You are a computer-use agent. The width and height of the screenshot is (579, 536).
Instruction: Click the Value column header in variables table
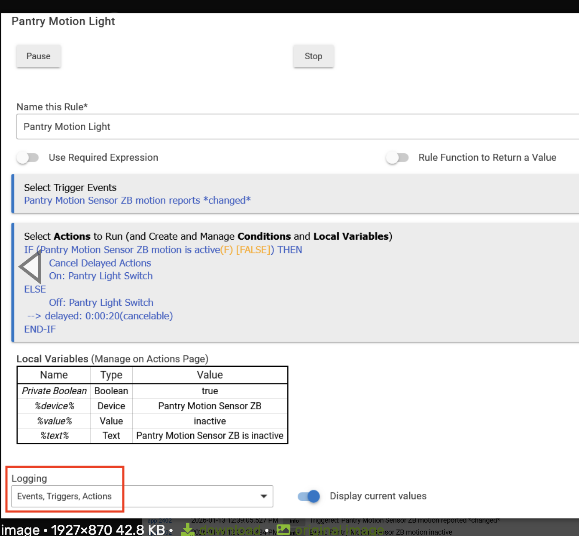pyautogui.click(x=210, y=375)
